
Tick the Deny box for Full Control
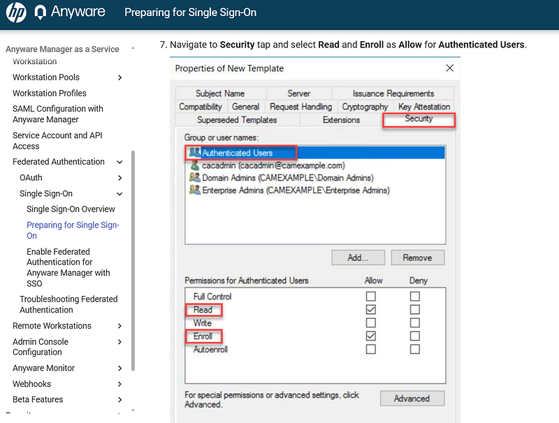414,296
